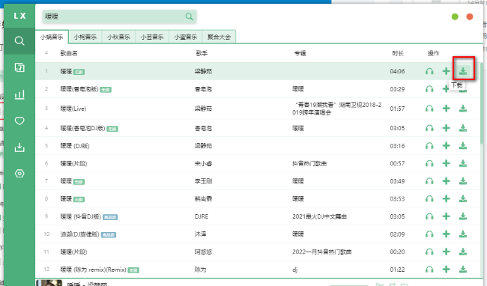487x286 pixels.
Task: Click album 2021最火DJ中文舞曲
Action: point(319,216)
